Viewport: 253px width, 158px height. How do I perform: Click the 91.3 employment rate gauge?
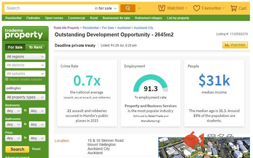(x=151, y=83)
